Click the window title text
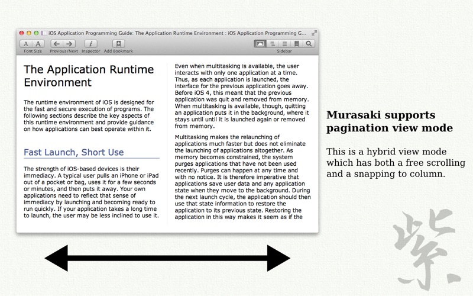 (177, 33)
